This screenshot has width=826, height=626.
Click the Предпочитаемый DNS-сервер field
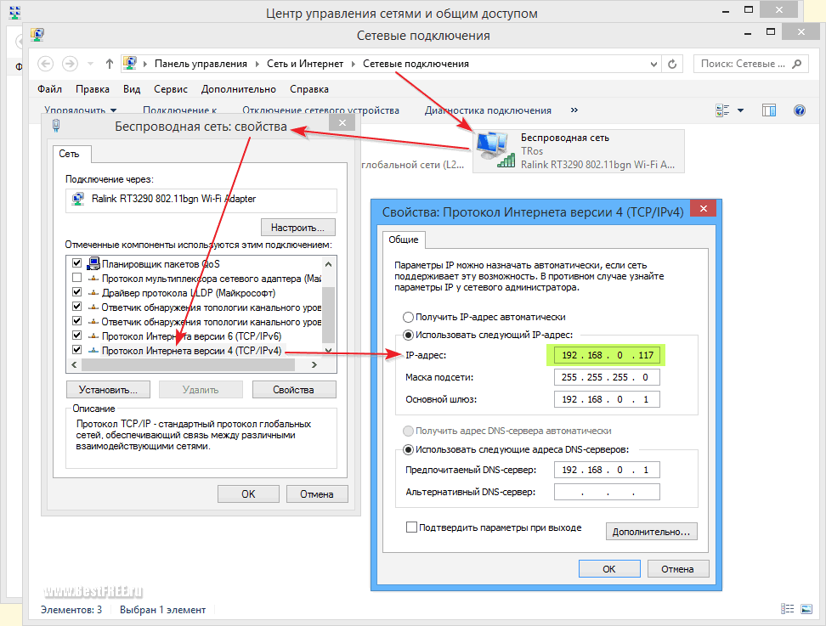[x=607, y=471]
